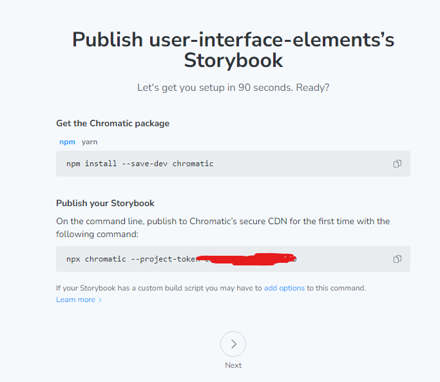Click the Next arrow circle button
This screenshot has height=382, width=440.
click(x=233, y=344)
